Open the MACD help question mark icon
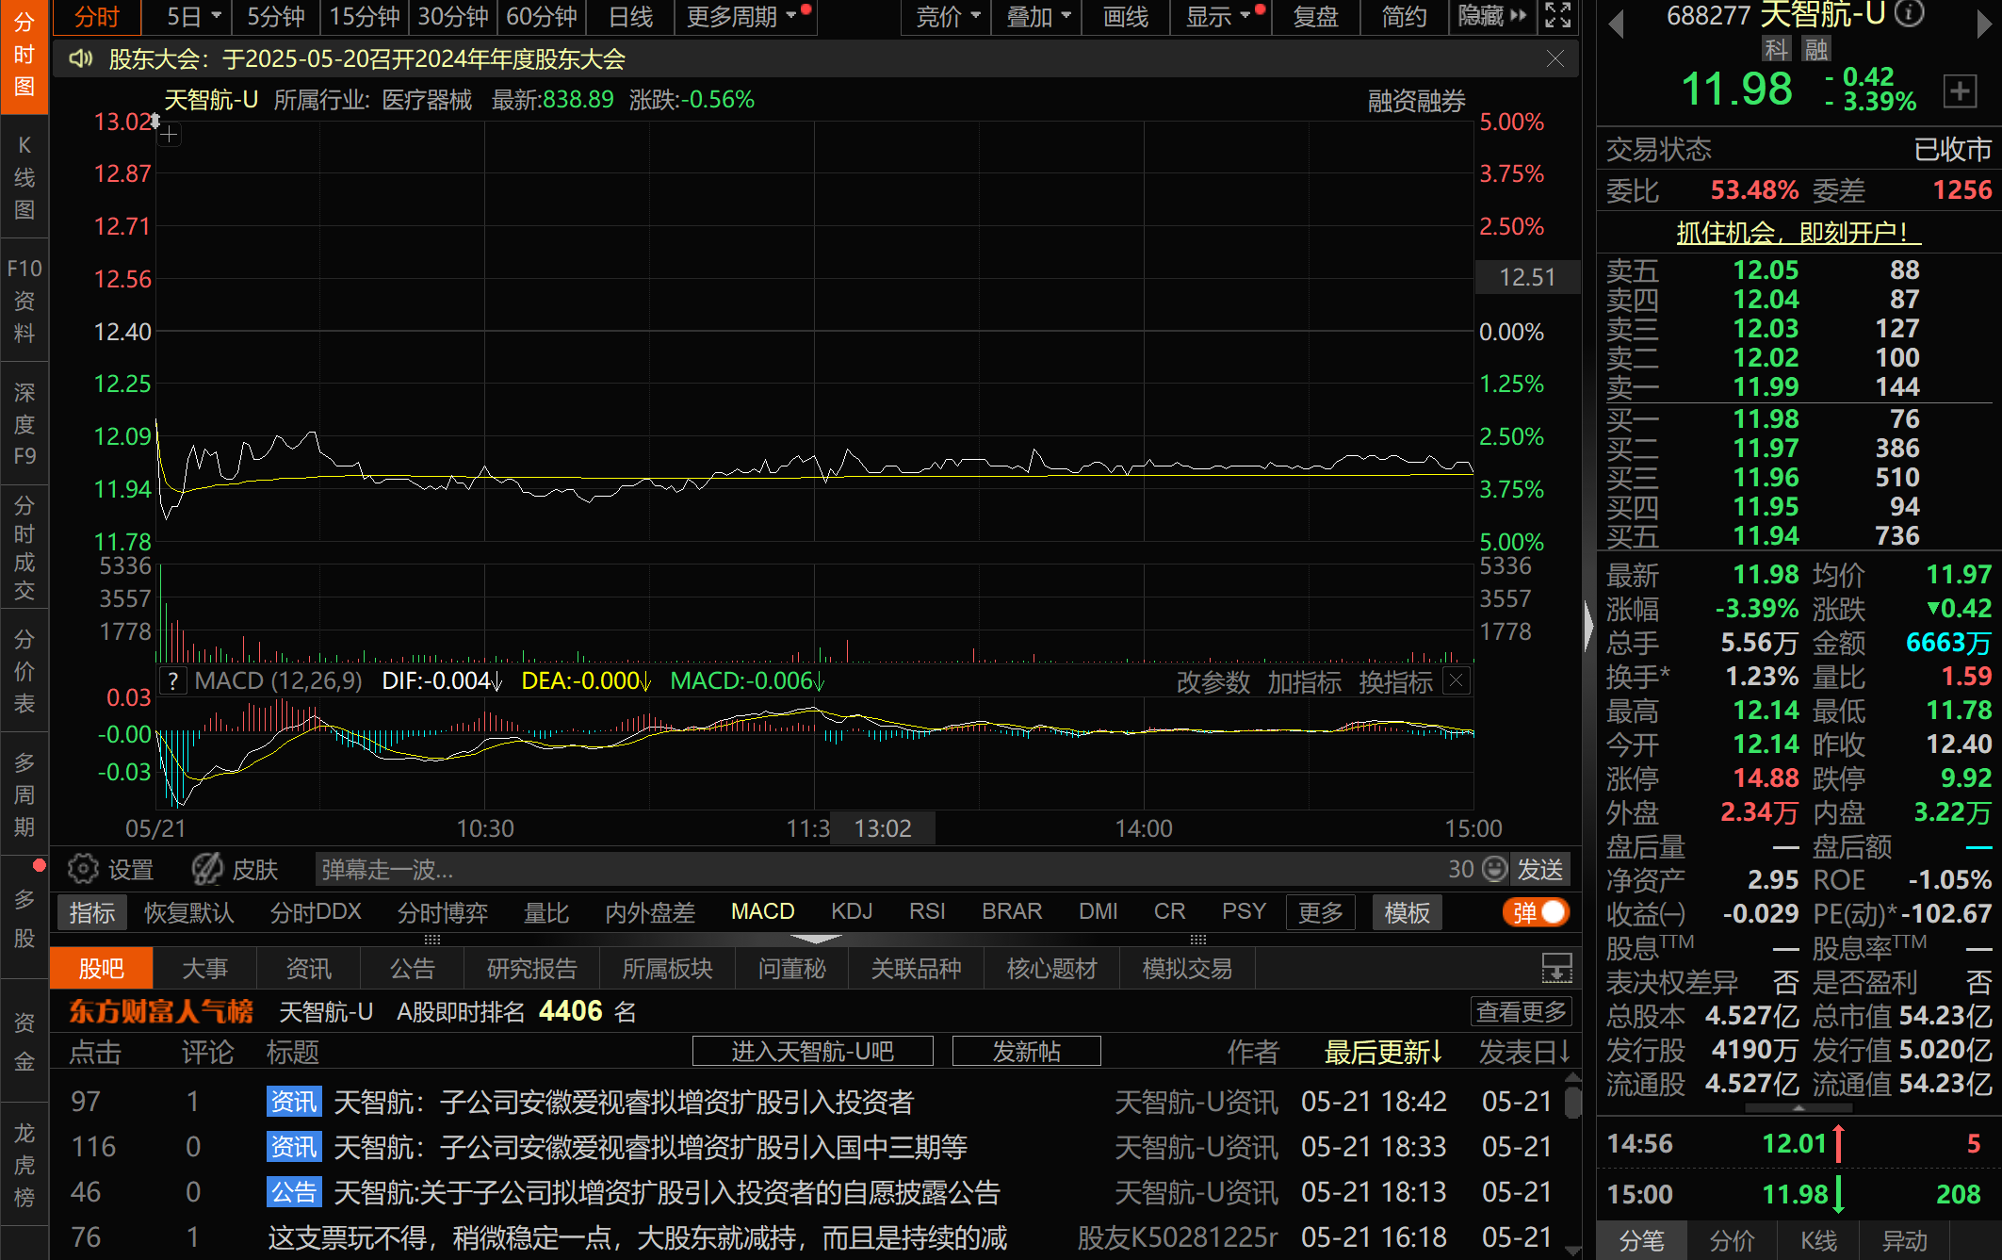 click(x=173, y=681)
